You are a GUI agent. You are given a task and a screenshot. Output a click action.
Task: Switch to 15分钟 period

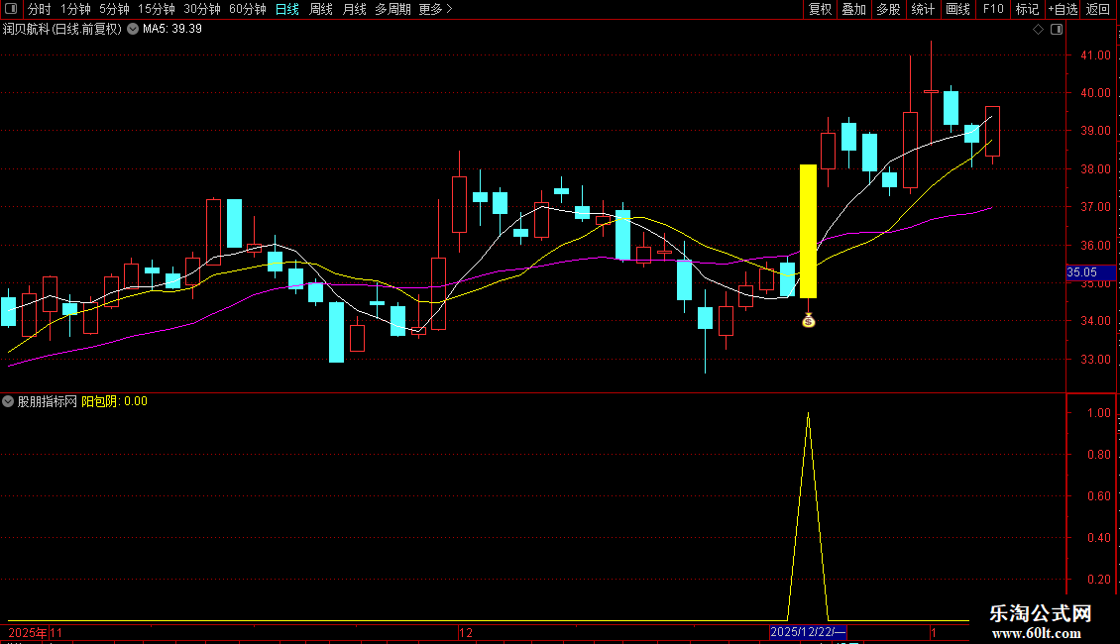(157, 9)
